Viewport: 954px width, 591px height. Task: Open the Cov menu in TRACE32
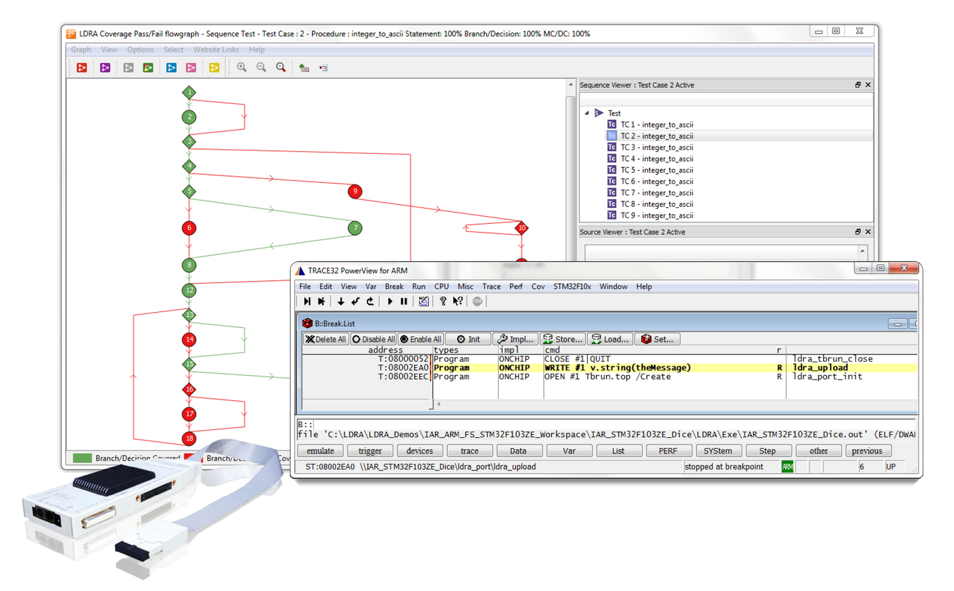tap(538, 287)
